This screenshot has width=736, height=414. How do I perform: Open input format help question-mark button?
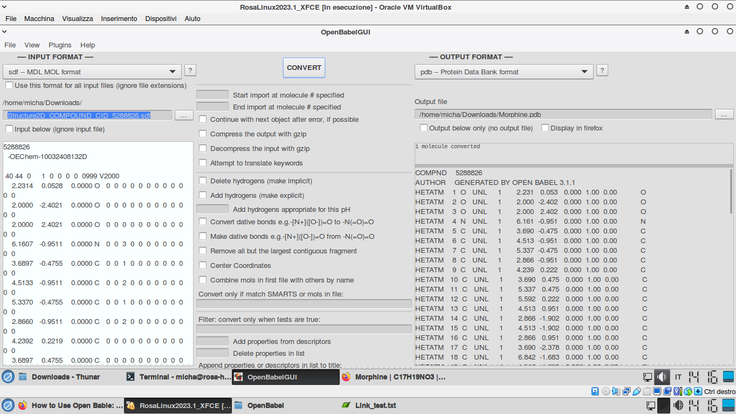190,71
